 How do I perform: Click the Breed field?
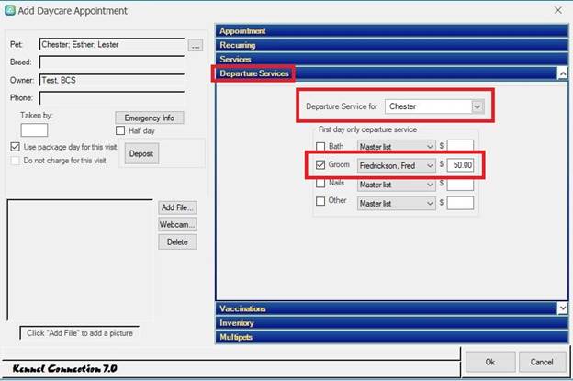click(112, 62)
